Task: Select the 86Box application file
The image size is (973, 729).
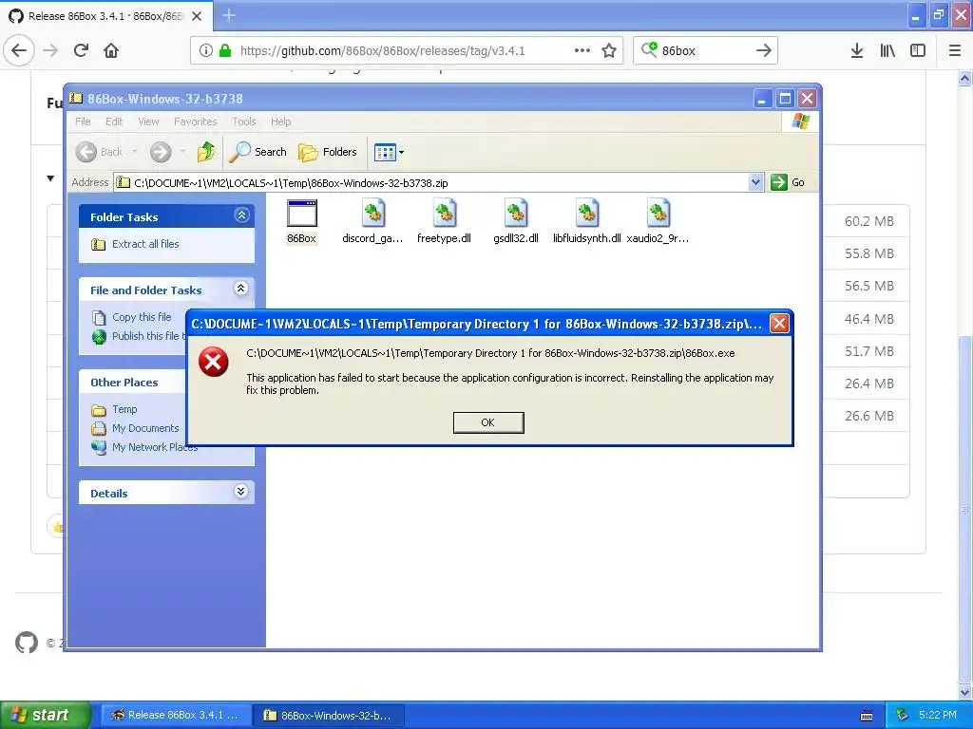Action: (301, 222)
